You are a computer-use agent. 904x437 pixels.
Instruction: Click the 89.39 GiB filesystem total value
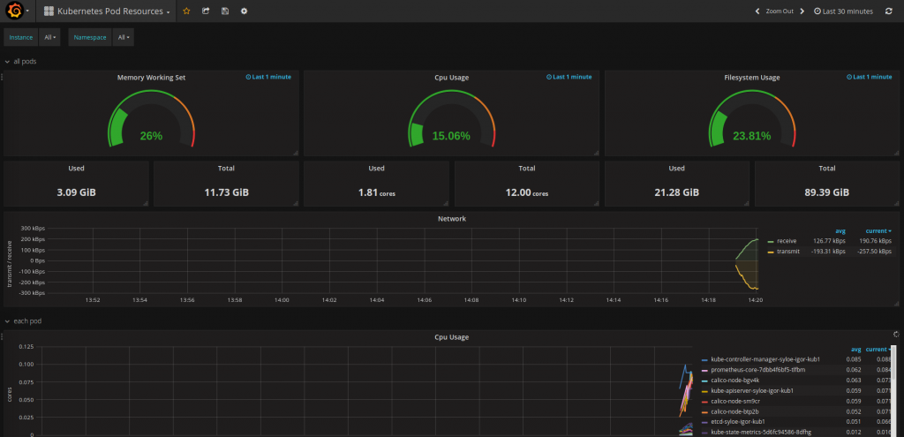pos(826,192)
